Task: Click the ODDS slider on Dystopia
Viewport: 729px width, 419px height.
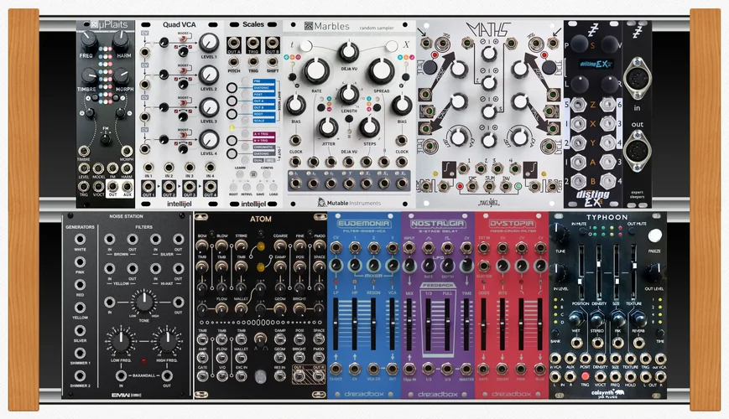Action: tap(483, 323)
